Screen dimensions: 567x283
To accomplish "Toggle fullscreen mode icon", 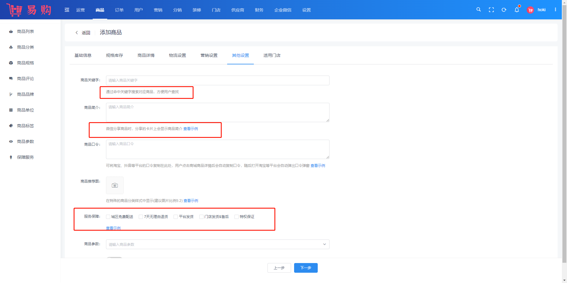I will 491,10.
